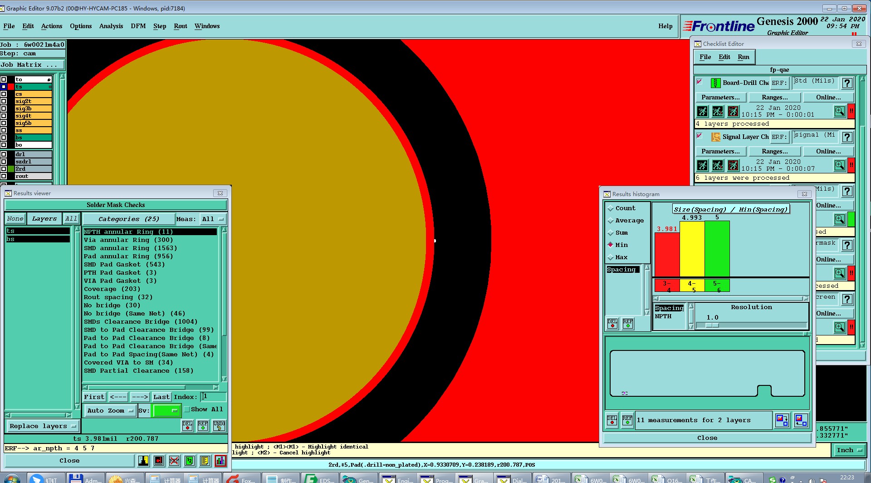Click the First navigation button

[94, 397]
